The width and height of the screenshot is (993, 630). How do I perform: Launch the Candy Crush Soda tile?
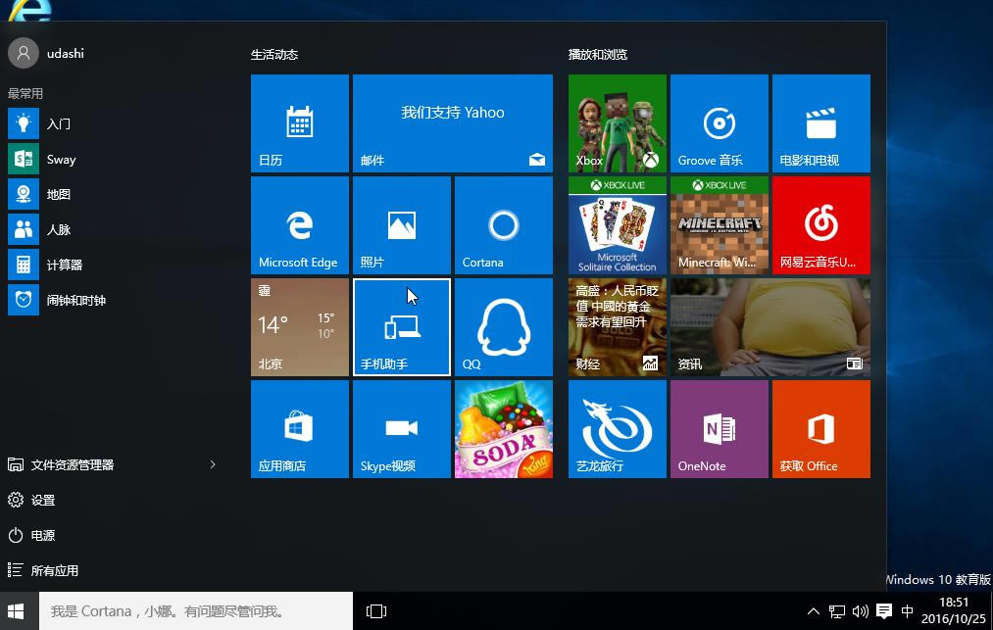click(504, 429)
